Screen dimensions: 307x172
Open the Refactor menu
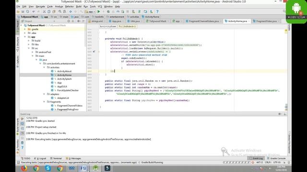click(x=69, y=6)
